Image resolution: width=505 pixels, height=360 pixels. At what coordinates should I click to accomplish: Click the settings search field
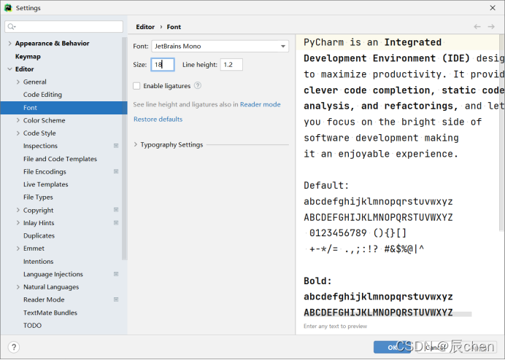[x=63, y=27]
